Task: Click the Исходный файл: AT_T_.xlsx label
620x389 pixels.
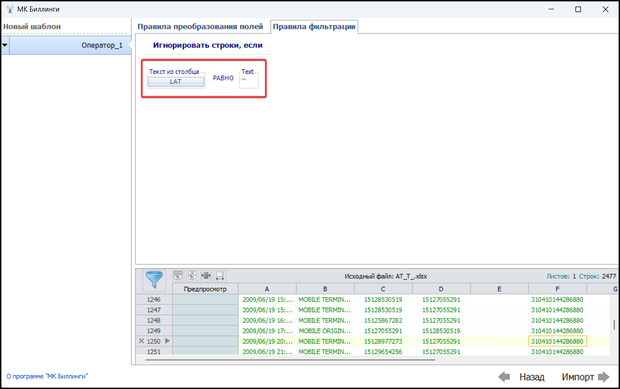Action: pos(386,276)
